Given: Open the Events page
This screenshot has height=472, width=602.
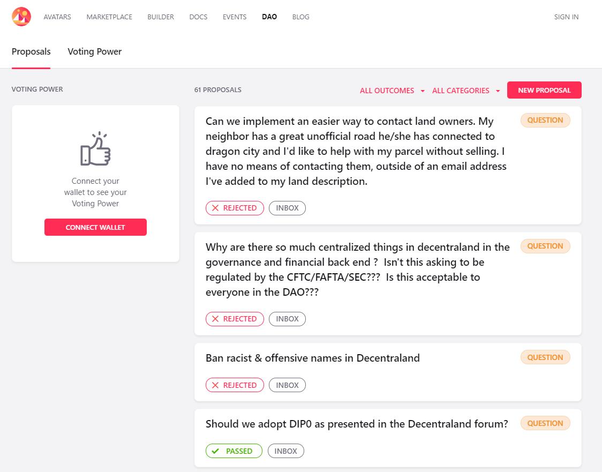Looking at the screenshot, I should tap(235, 17).
